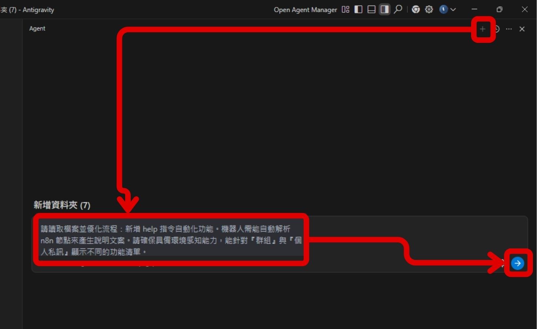Toggle the primary side bar visibility
The image size is (537, 329).
358,10
